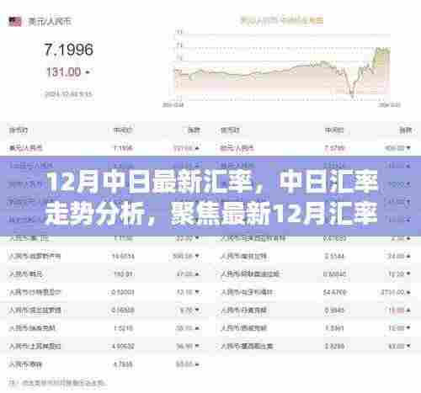Image resolution: width=421 pixels, height=393 pixels.
Task: Click the left table's first column header
Action: (19, 130)
